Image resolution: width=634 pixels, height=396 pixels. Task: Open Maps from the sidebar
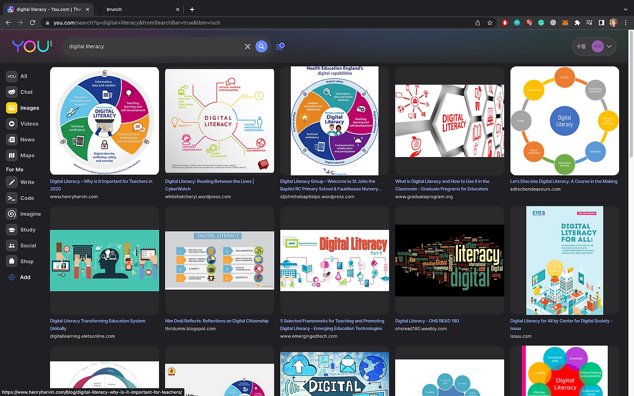(21, 155)
